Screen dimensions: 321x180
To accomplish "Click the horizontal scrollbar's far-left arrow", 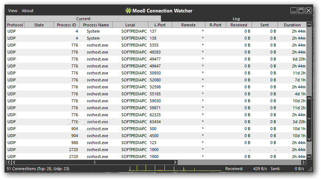I will pyautogui.click(x=9, y=162).
